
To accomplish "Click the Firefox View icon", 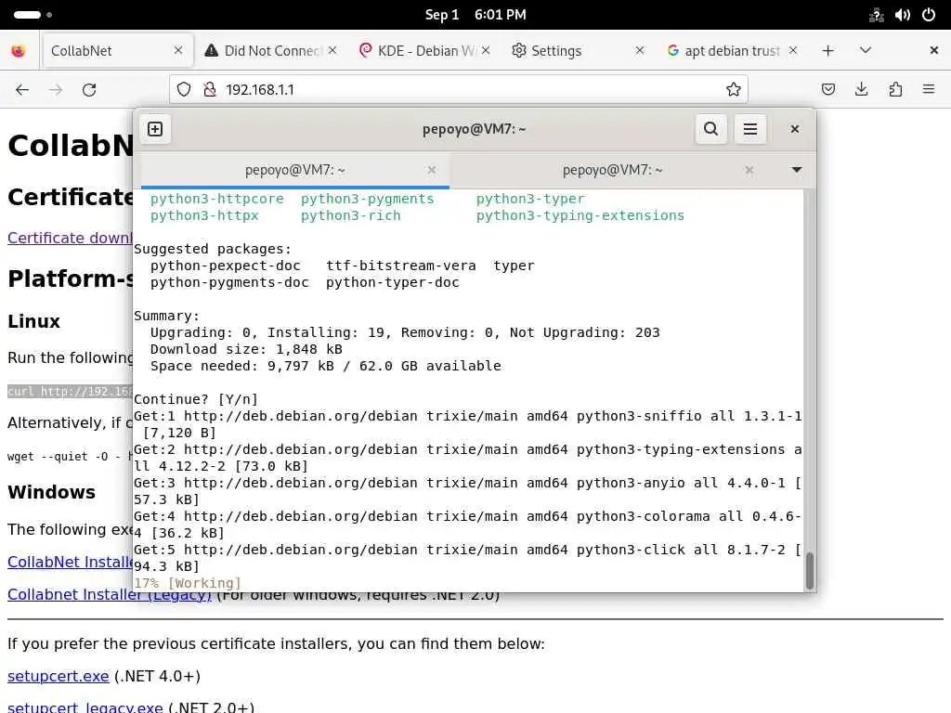I will (x=19, y=51).
